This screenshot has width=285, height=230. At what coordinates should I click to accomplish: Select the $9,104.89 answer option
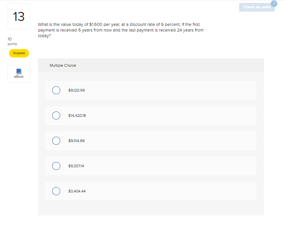point(56,140)
